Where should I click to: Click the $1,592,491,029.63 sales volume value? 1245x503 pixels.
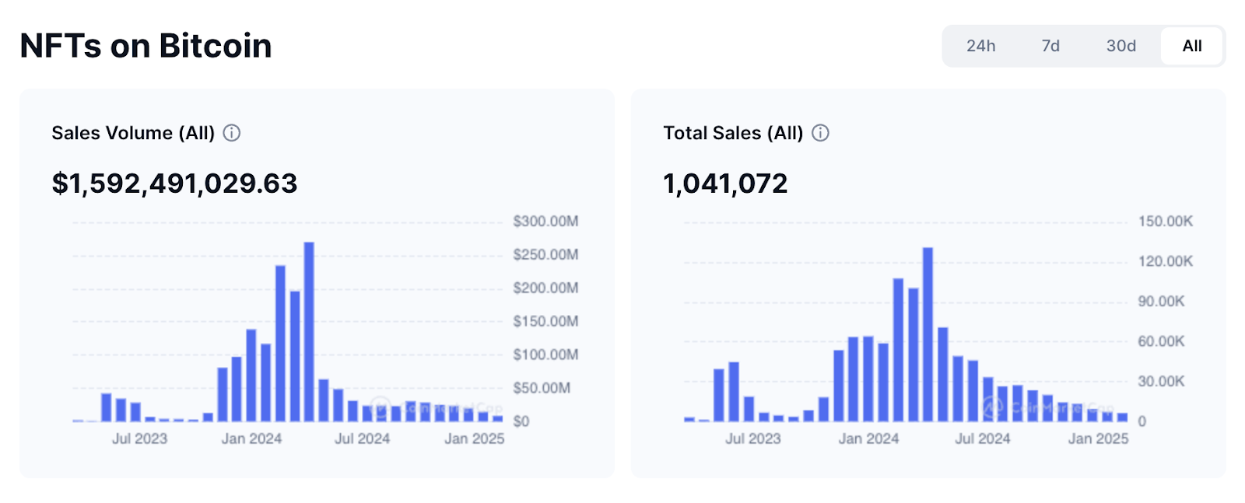click(x=174, y=183)
